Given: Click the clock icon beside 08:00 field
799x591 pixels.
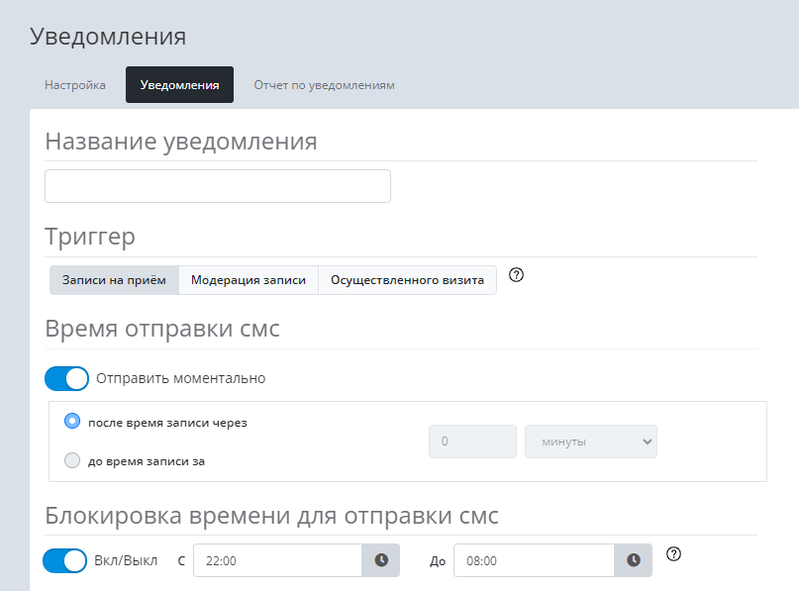Looking at the screenshot, I should click(634, 560).
